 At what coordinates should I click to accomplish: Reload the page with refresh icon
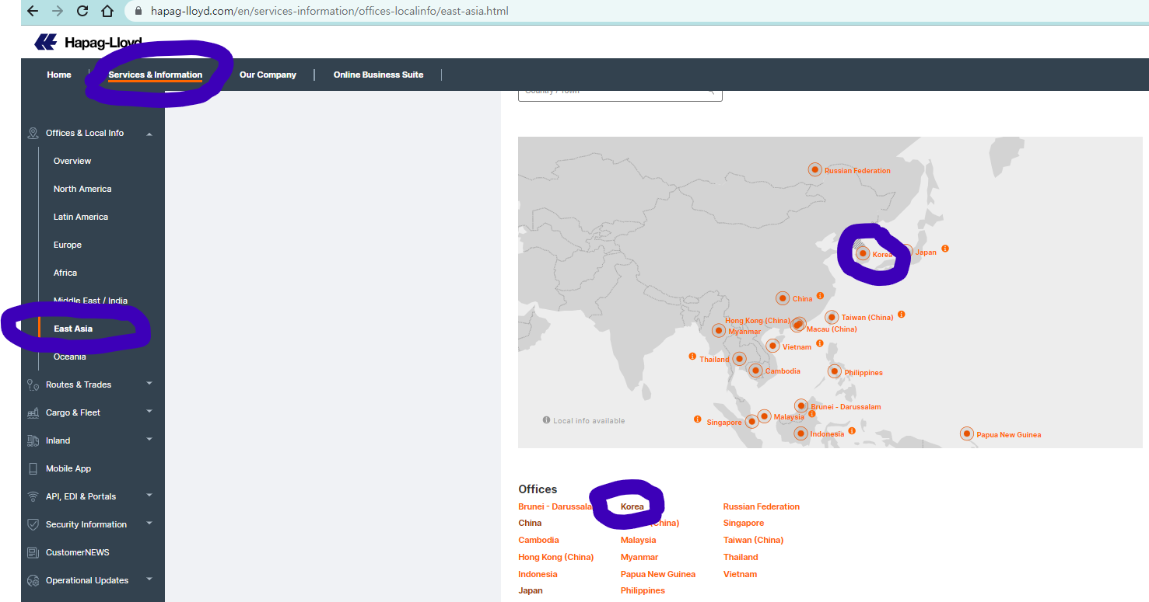82,12
